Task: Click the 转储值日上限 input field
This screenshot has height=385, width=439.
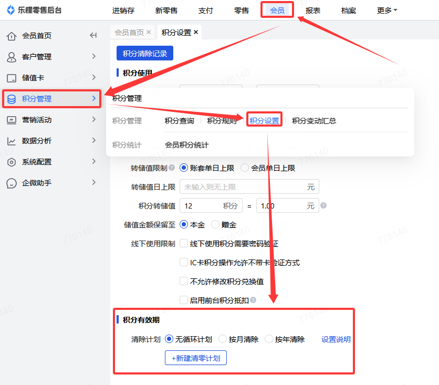Action: 249,186
